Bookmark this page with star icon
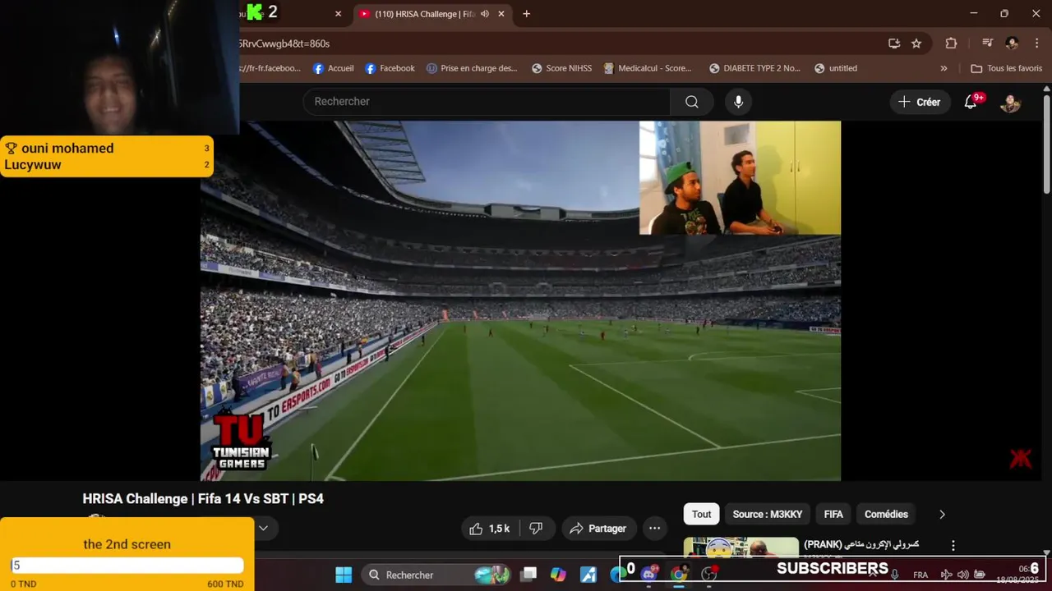The image size is (1052, 591). coord(916,44)
